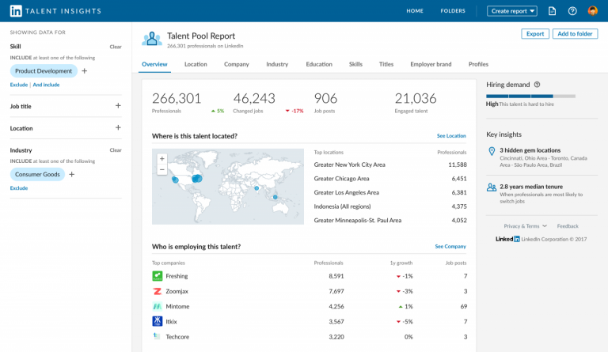Screen dimensions: 608x352
Task: Click the world map area
Action: pos(228,187)
